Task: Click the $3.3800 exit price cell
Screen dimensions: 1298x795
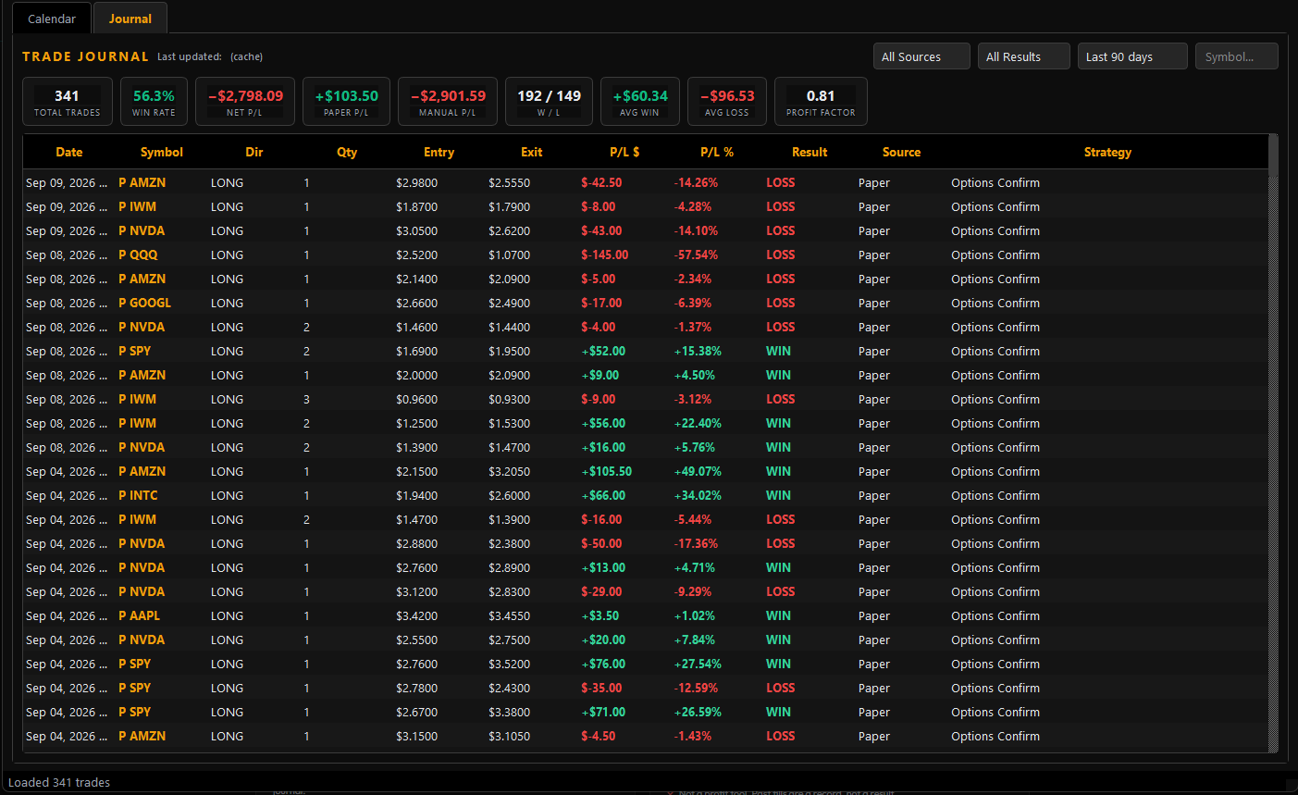Action: (x=509, y=712)
